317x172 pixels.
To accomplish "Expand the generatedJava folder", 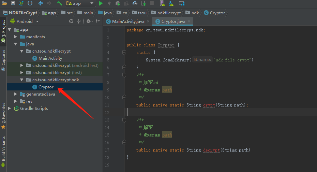I will point(16,94).
